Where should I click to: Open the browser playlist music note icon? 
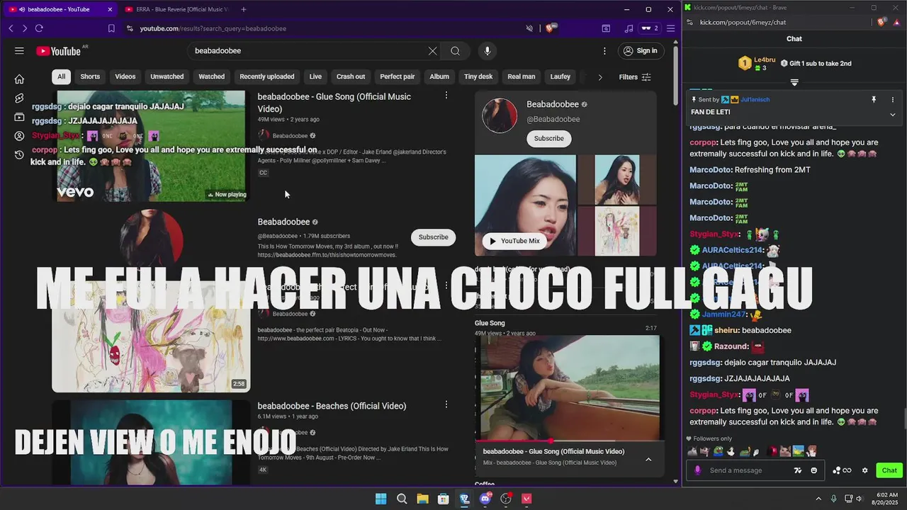629,28
